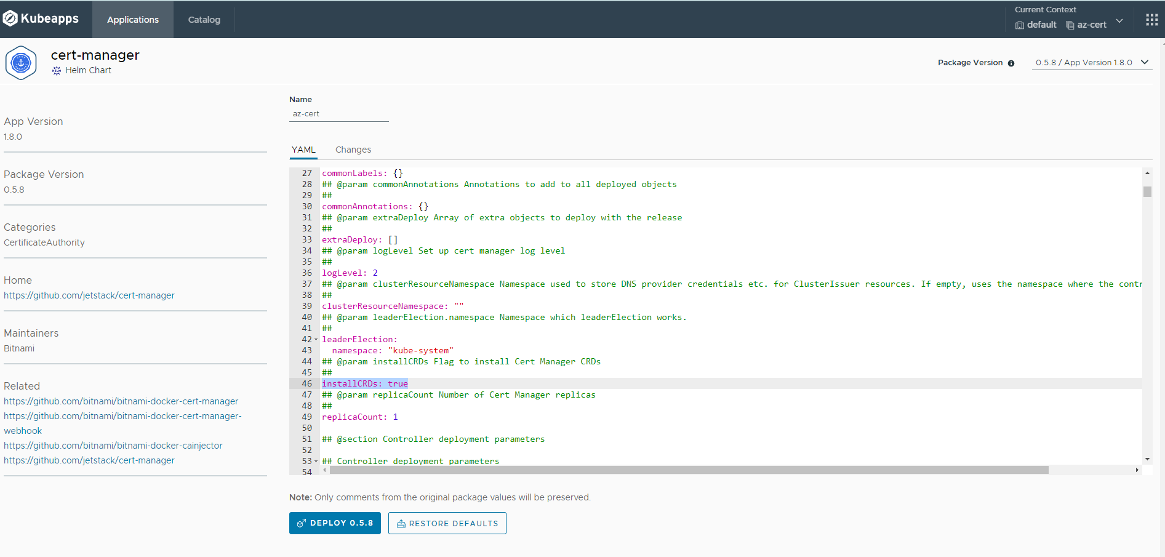Open the Home jetstack cert-manager link
This screenshot has width=1165, height=557.
pos(89,295)
